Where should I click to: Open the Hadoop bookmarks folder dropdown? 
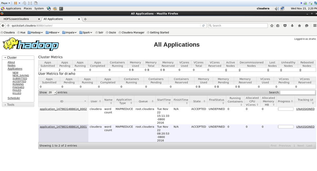[36, 32]
